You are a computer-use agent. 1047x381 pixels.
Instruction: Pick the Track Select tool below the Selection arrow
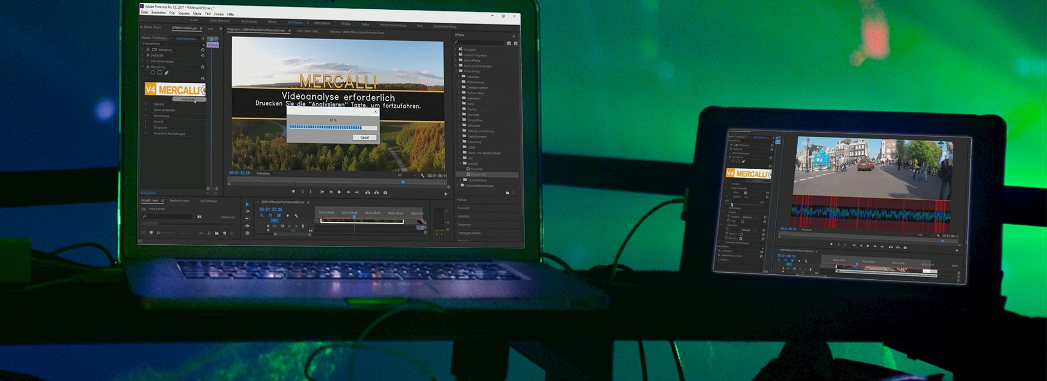tap(247, 212)
